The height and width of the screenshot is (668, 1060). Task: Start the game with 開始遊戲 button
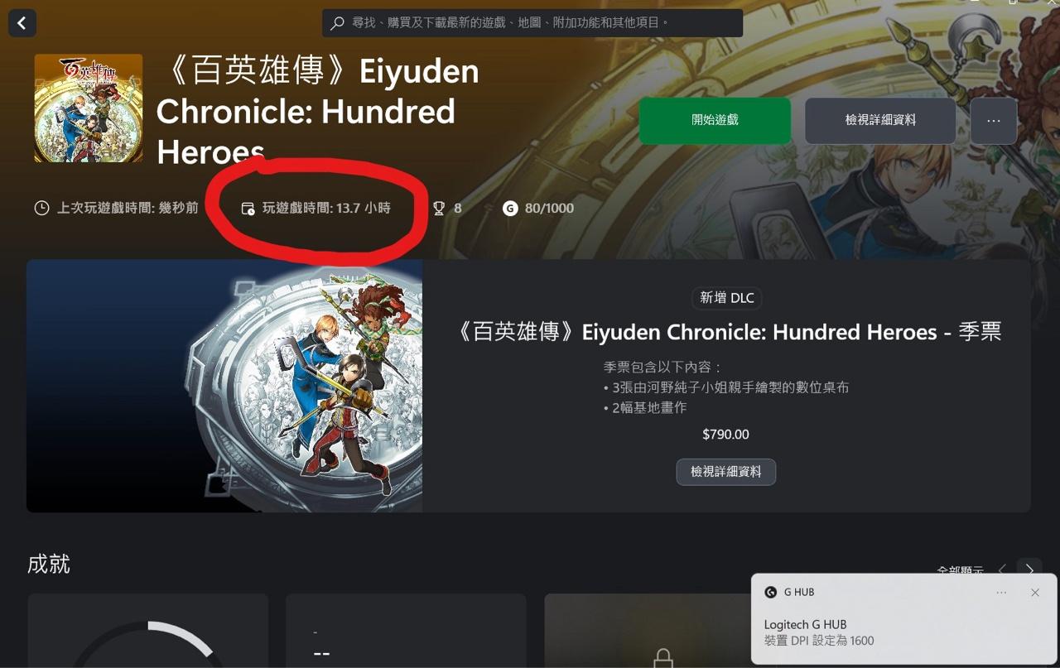pyautogui.click(x=715, y=121)
